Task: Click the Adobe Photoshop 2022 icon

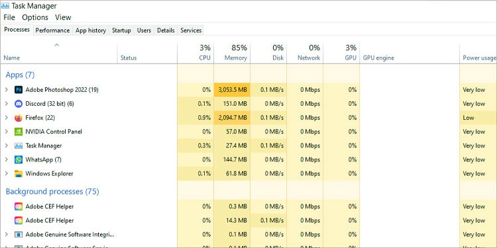Action: (19, 90)
